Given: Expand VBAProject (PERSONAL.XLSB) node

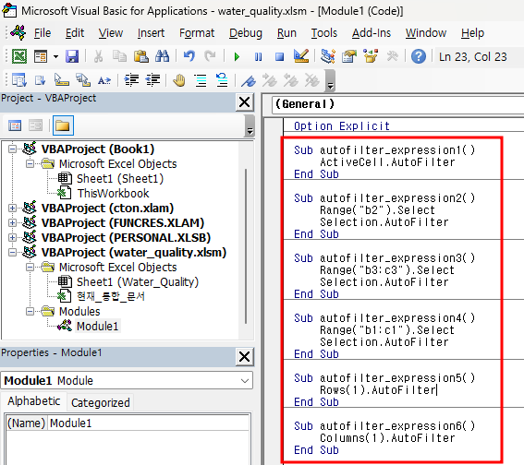Looking at the screenshot, I should [12, 237].
